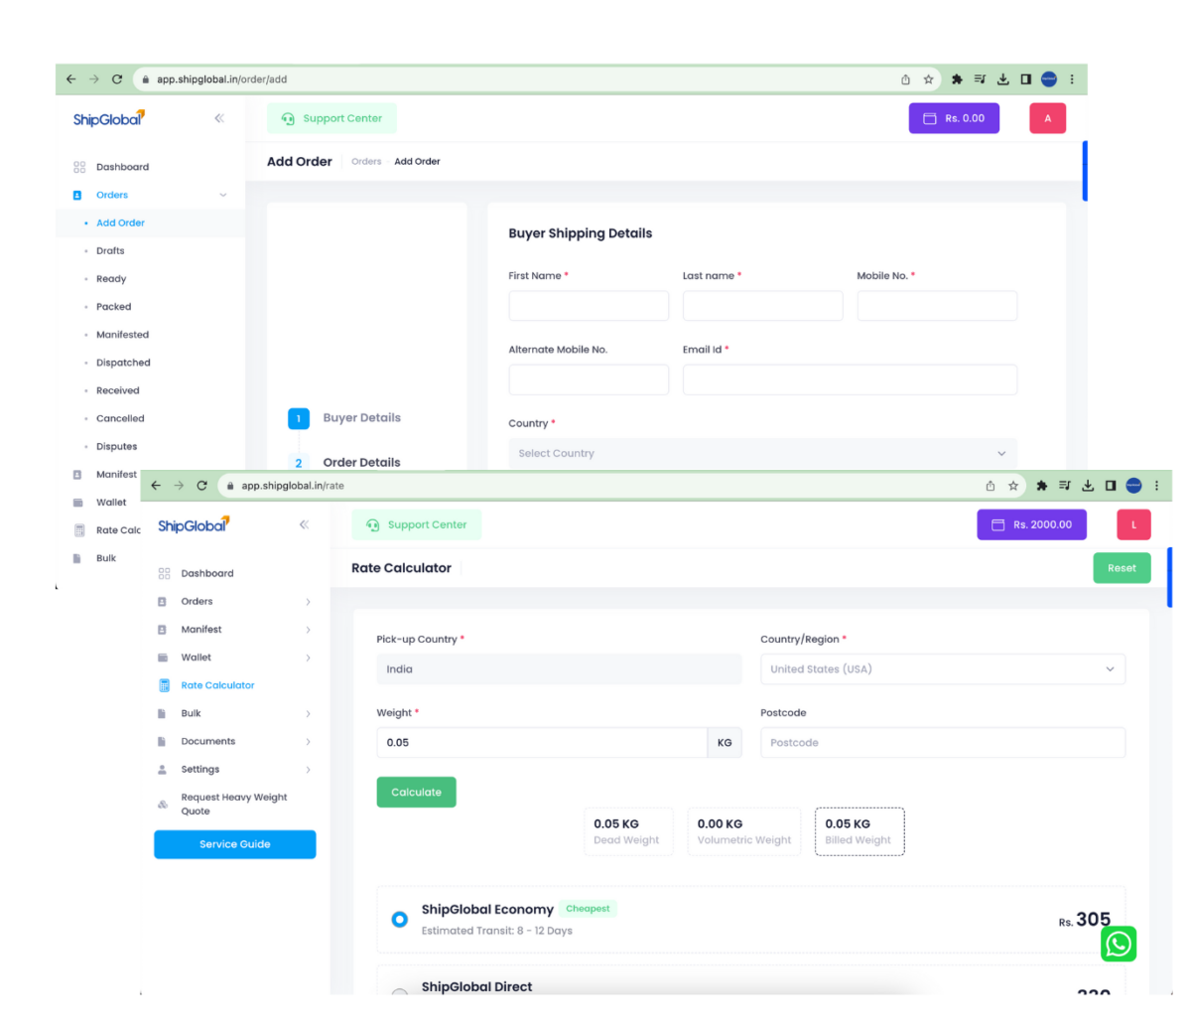
Task: Open Drafts under Orders menu
Action: click(x=110, y=251)
